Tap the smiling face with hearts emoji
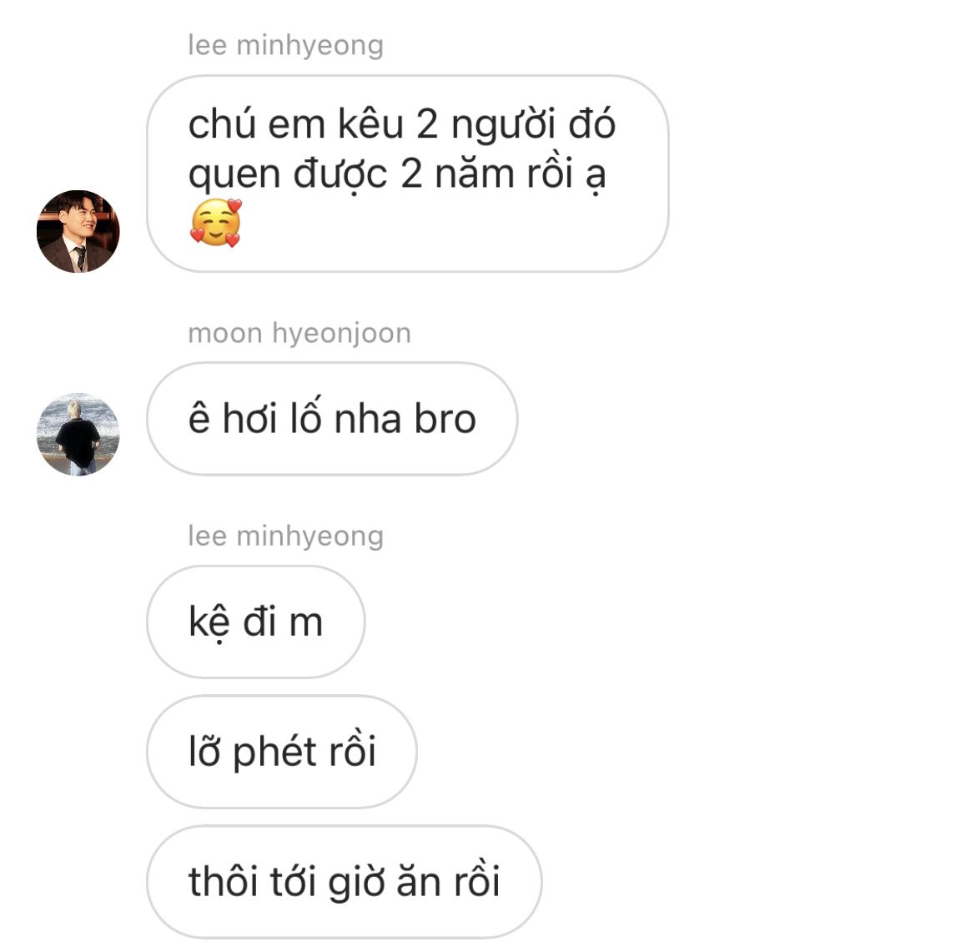Screen dimensions: 976x942 pos(215,222)
